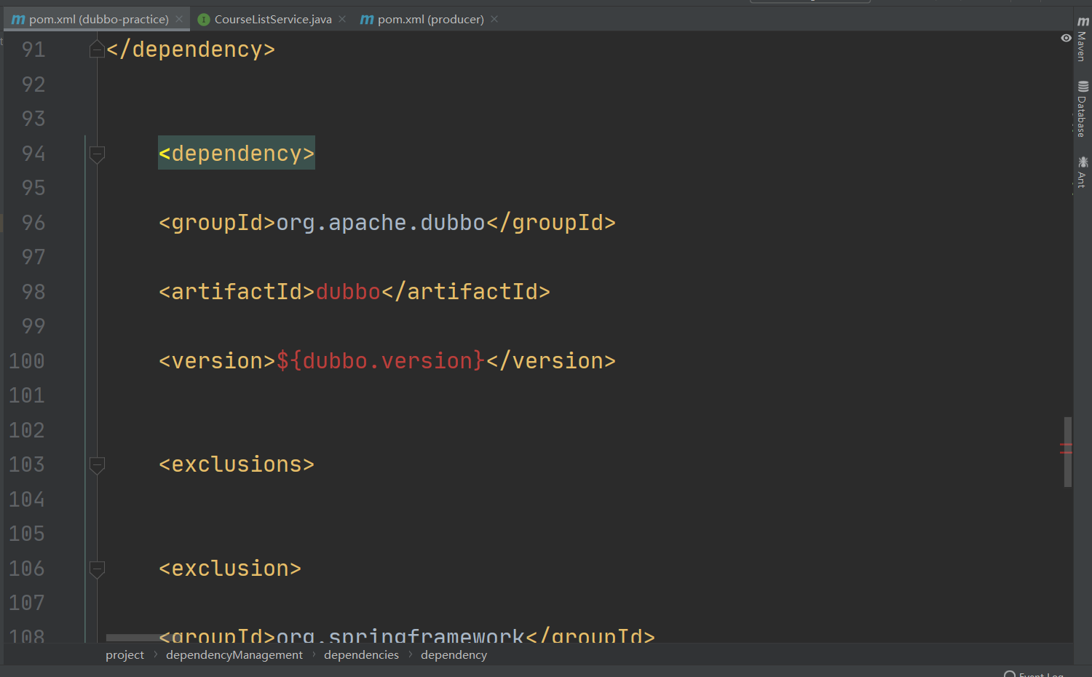Click the red dubbo artifactId value
The width and height of the screenshot is (1092, 677).
(x=348, y=292)
